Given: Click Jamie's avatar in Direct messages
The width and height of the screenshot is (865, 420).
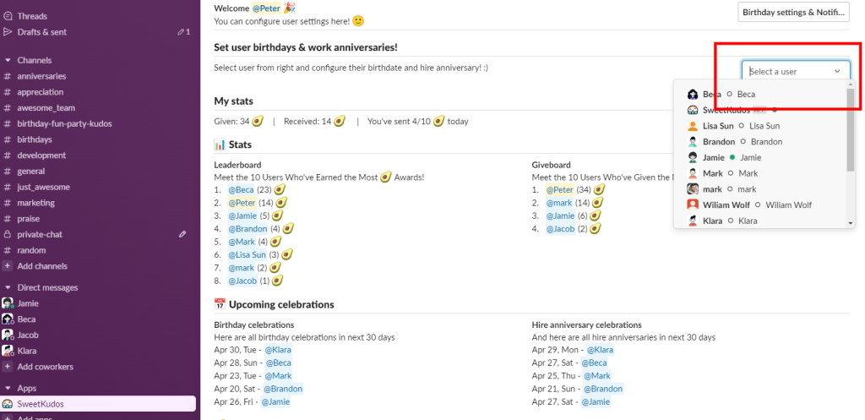Looking at the screenshot, I should [8, 303].
